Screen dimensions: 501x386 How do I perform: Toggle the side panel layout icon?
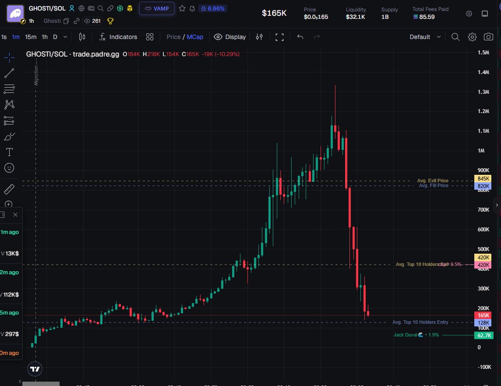(485, 14)
